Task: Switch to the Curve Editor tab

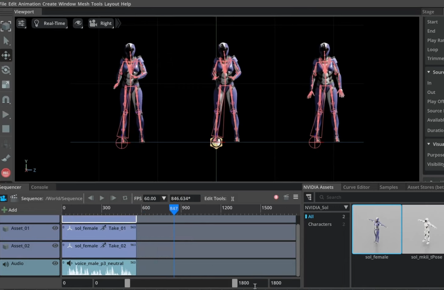Action: point(356,187)
